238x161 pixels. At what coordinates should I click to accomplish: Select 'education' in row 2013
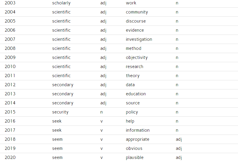[136, 94]
